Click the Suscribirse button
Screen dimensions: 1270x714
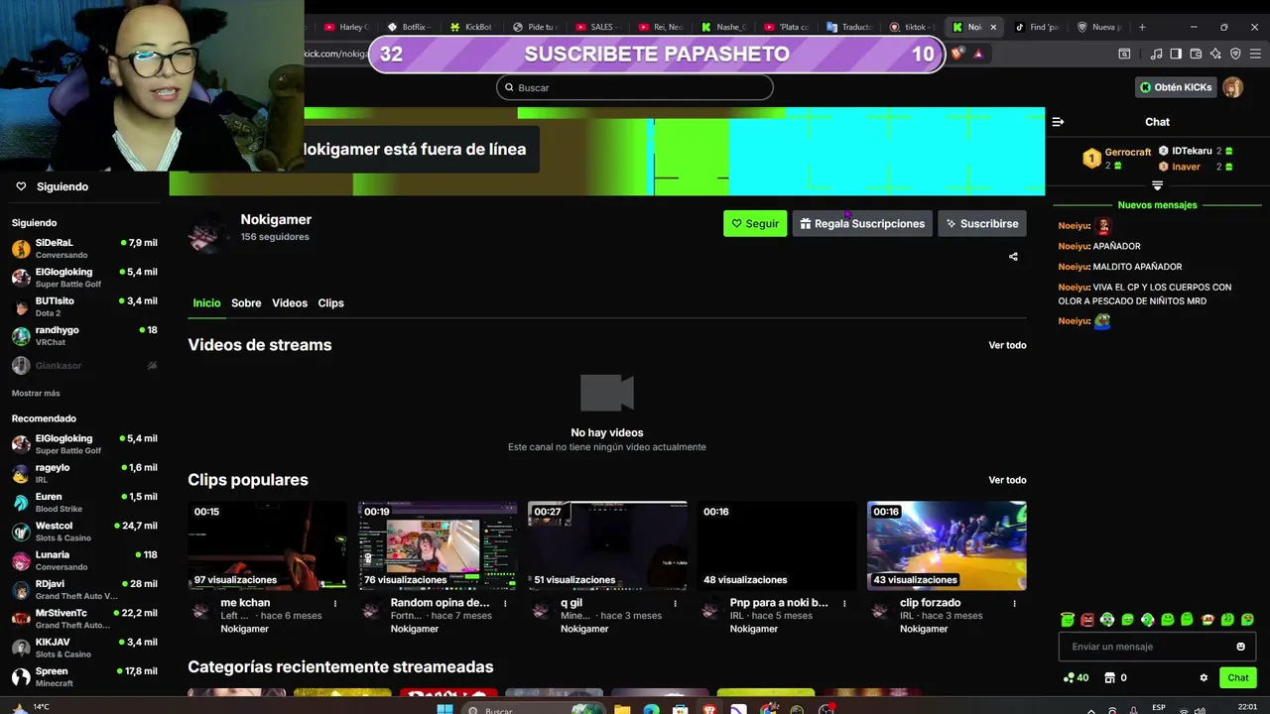click(981, 224)
